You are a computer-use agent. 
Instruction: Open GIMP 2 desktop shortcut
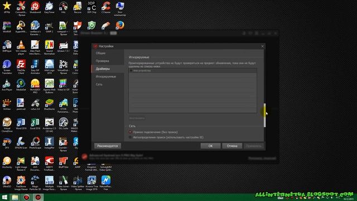click(x=49, y=27)
